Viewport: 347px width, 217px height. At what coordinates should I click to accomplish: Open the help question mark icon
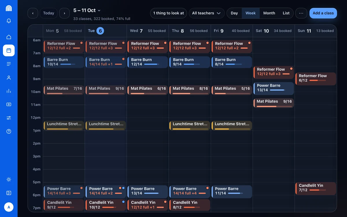9,131
